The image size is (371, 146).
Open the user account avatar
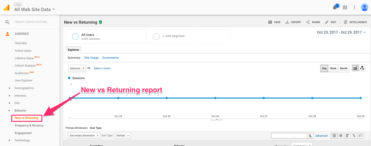364,7
